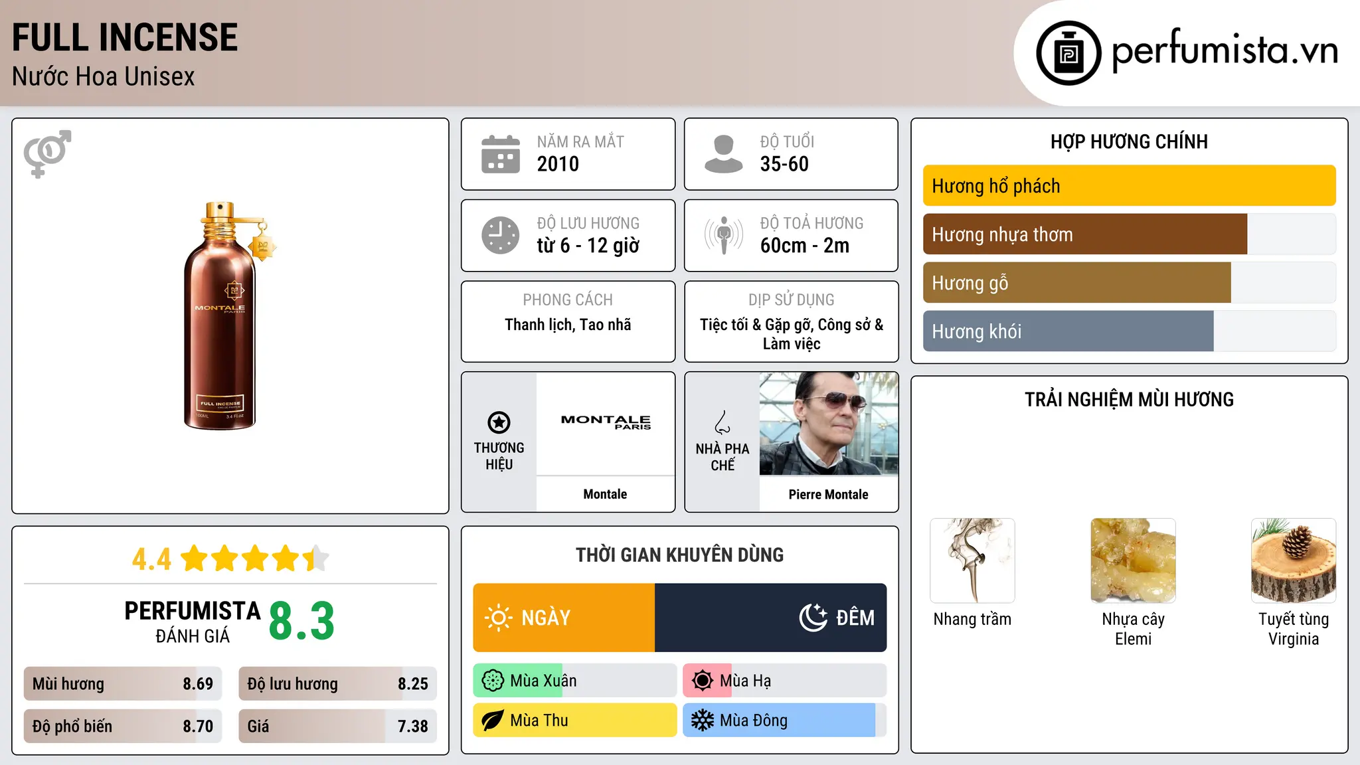Click the Mùa Hạ season bar
Screen dimensions: 1360x765
pos(785,681)
